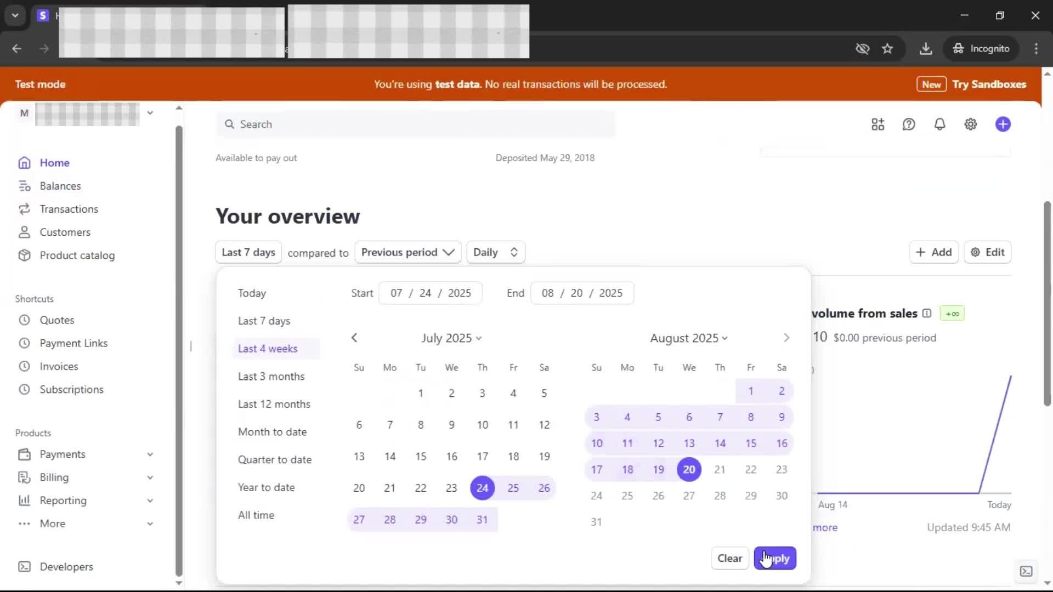1053x592 pixels.
Task: Open the Daily granularity selector
Action: pyautogui.click(x=495, y=252)
